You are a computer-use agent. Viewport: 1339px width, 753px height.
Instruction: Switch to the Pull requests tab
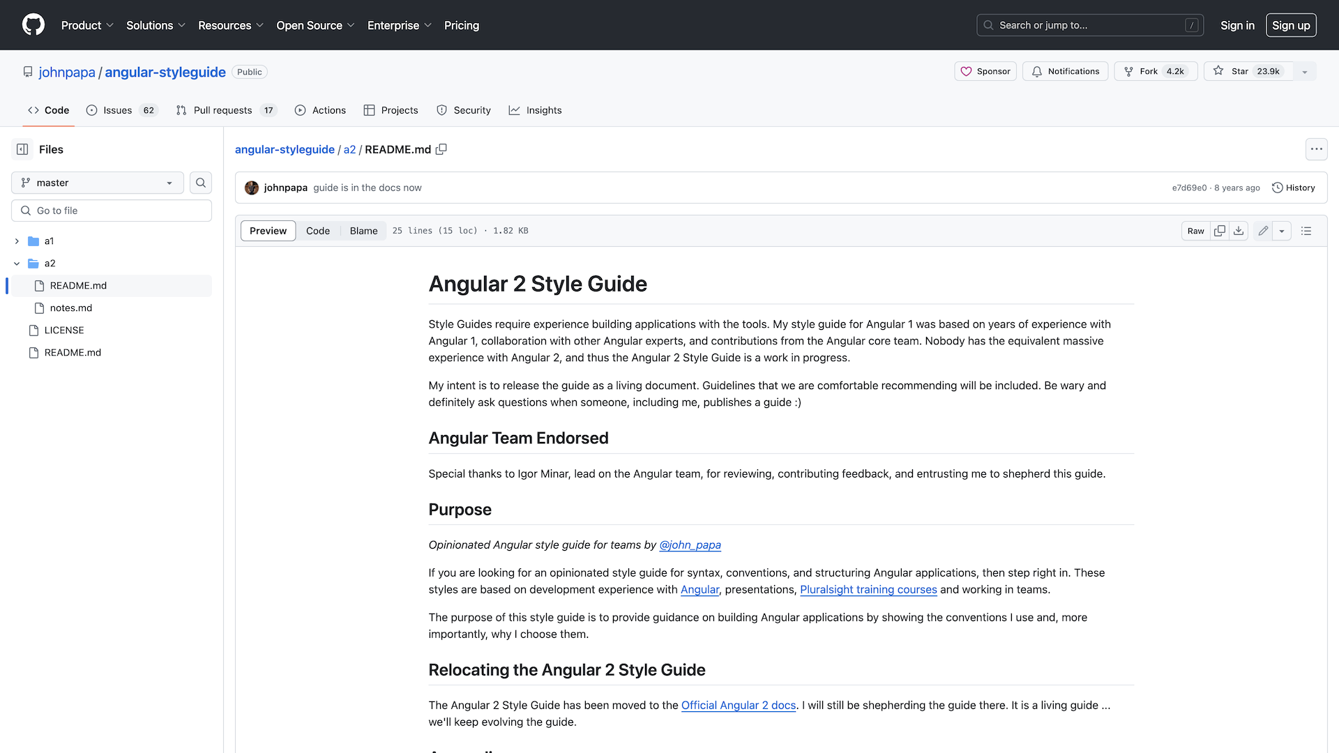pyautogui.click(x=227, y=110)
